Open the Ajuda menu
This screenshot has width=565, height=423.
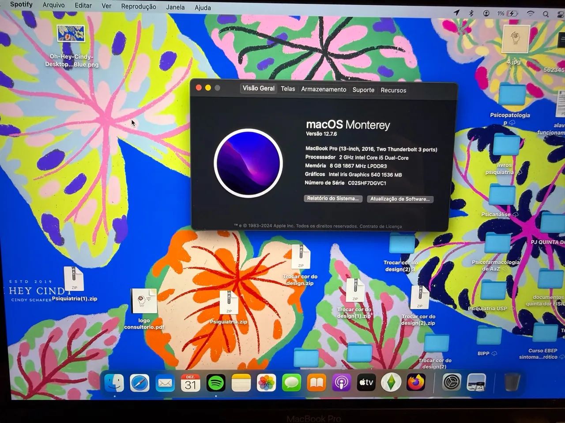tap(203, 7)
